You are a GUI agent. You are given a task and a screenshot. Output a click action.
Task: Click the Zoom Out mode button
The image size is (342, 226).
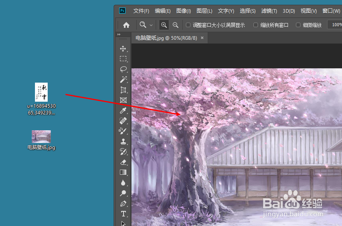[175, 25]
